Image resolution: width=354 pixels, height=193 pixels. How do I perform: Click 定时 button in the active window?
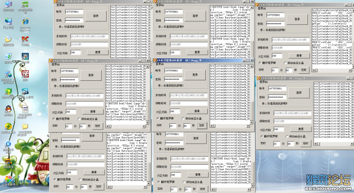[202, 125]
